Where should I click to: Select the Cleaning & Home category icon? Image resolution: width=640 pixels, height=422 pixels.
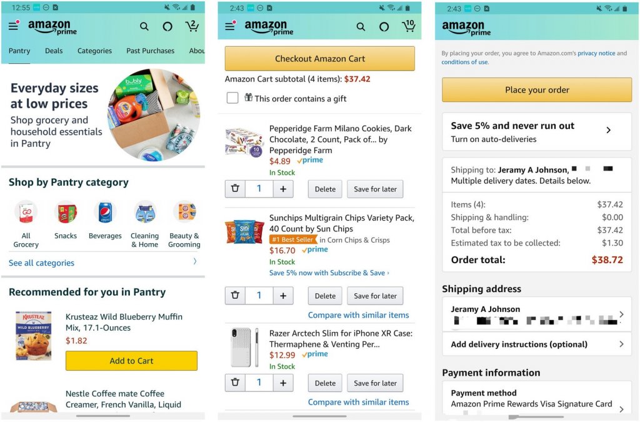[x=144, y=214]
